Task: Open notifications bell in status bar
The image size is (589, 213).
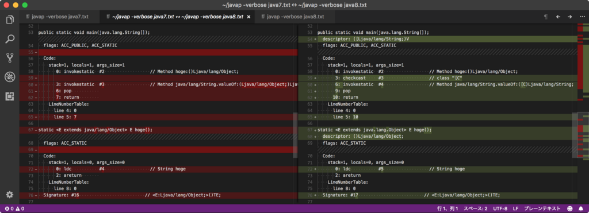Action: click(581, 208)
